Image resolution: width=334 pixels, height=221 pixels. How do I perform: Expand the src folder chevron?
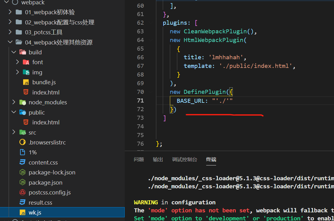click(14, 132)
